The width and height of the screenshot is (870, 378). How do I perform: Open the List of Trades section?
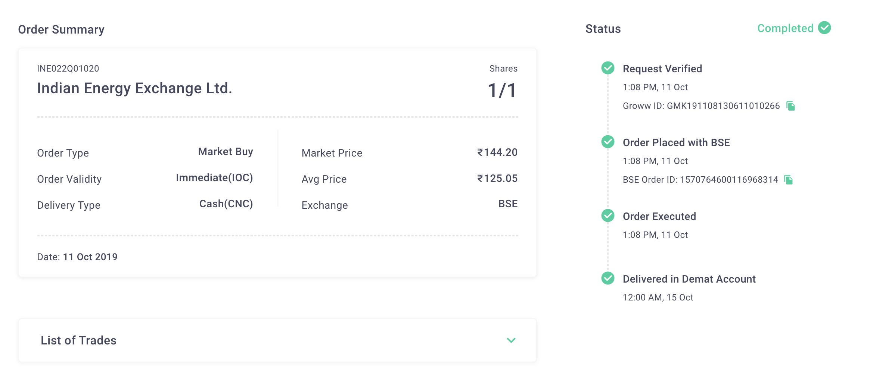coord(277,340)
